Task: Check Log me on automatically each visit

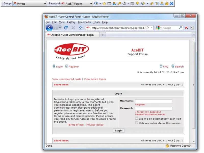Action: pos(136,118)
